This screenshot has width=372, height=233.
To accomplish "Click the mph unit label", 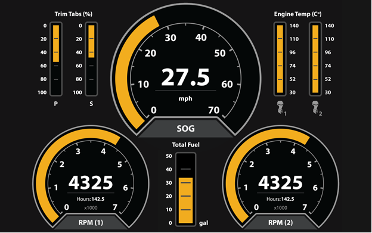I will [185, 98].
